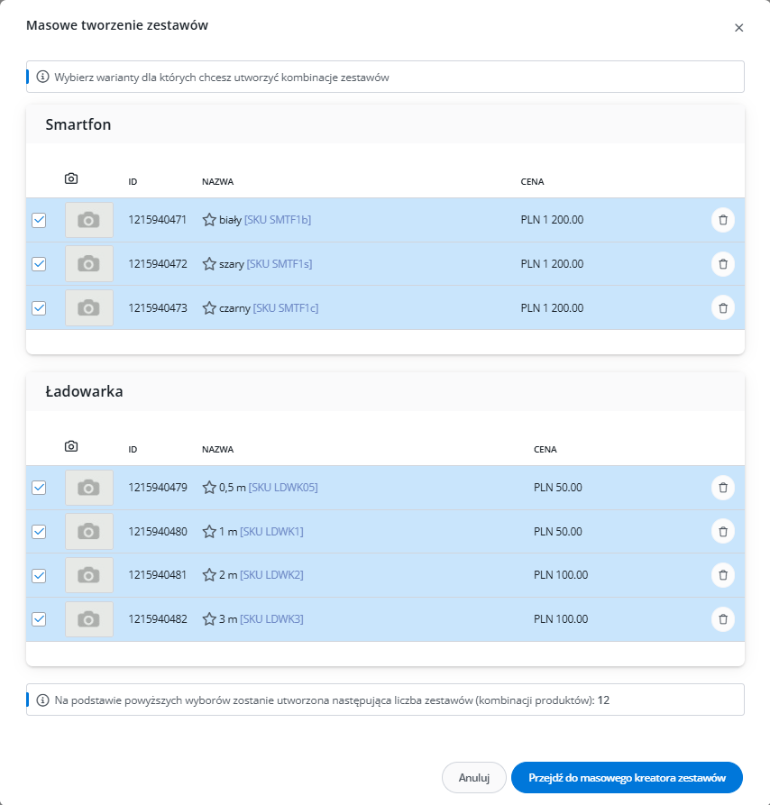Select ID 1215940471
The height and width of the screenshot is (805, 770).
coord(157,220)
